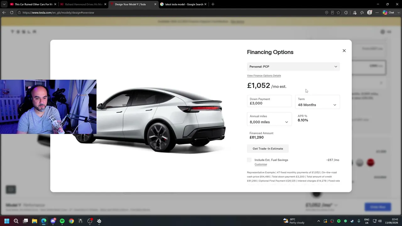
Task: Select the Design Your Model Y Tesla tab
Action: click(133, 4)
